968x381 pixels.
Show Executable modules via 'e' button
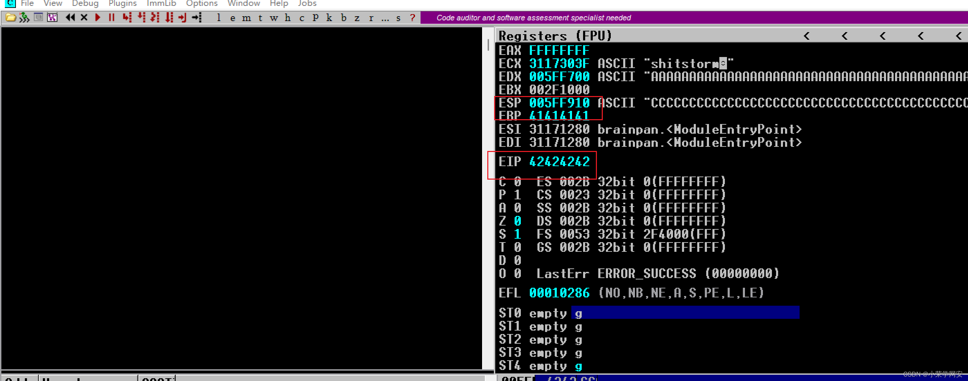(x=233, y=18)
